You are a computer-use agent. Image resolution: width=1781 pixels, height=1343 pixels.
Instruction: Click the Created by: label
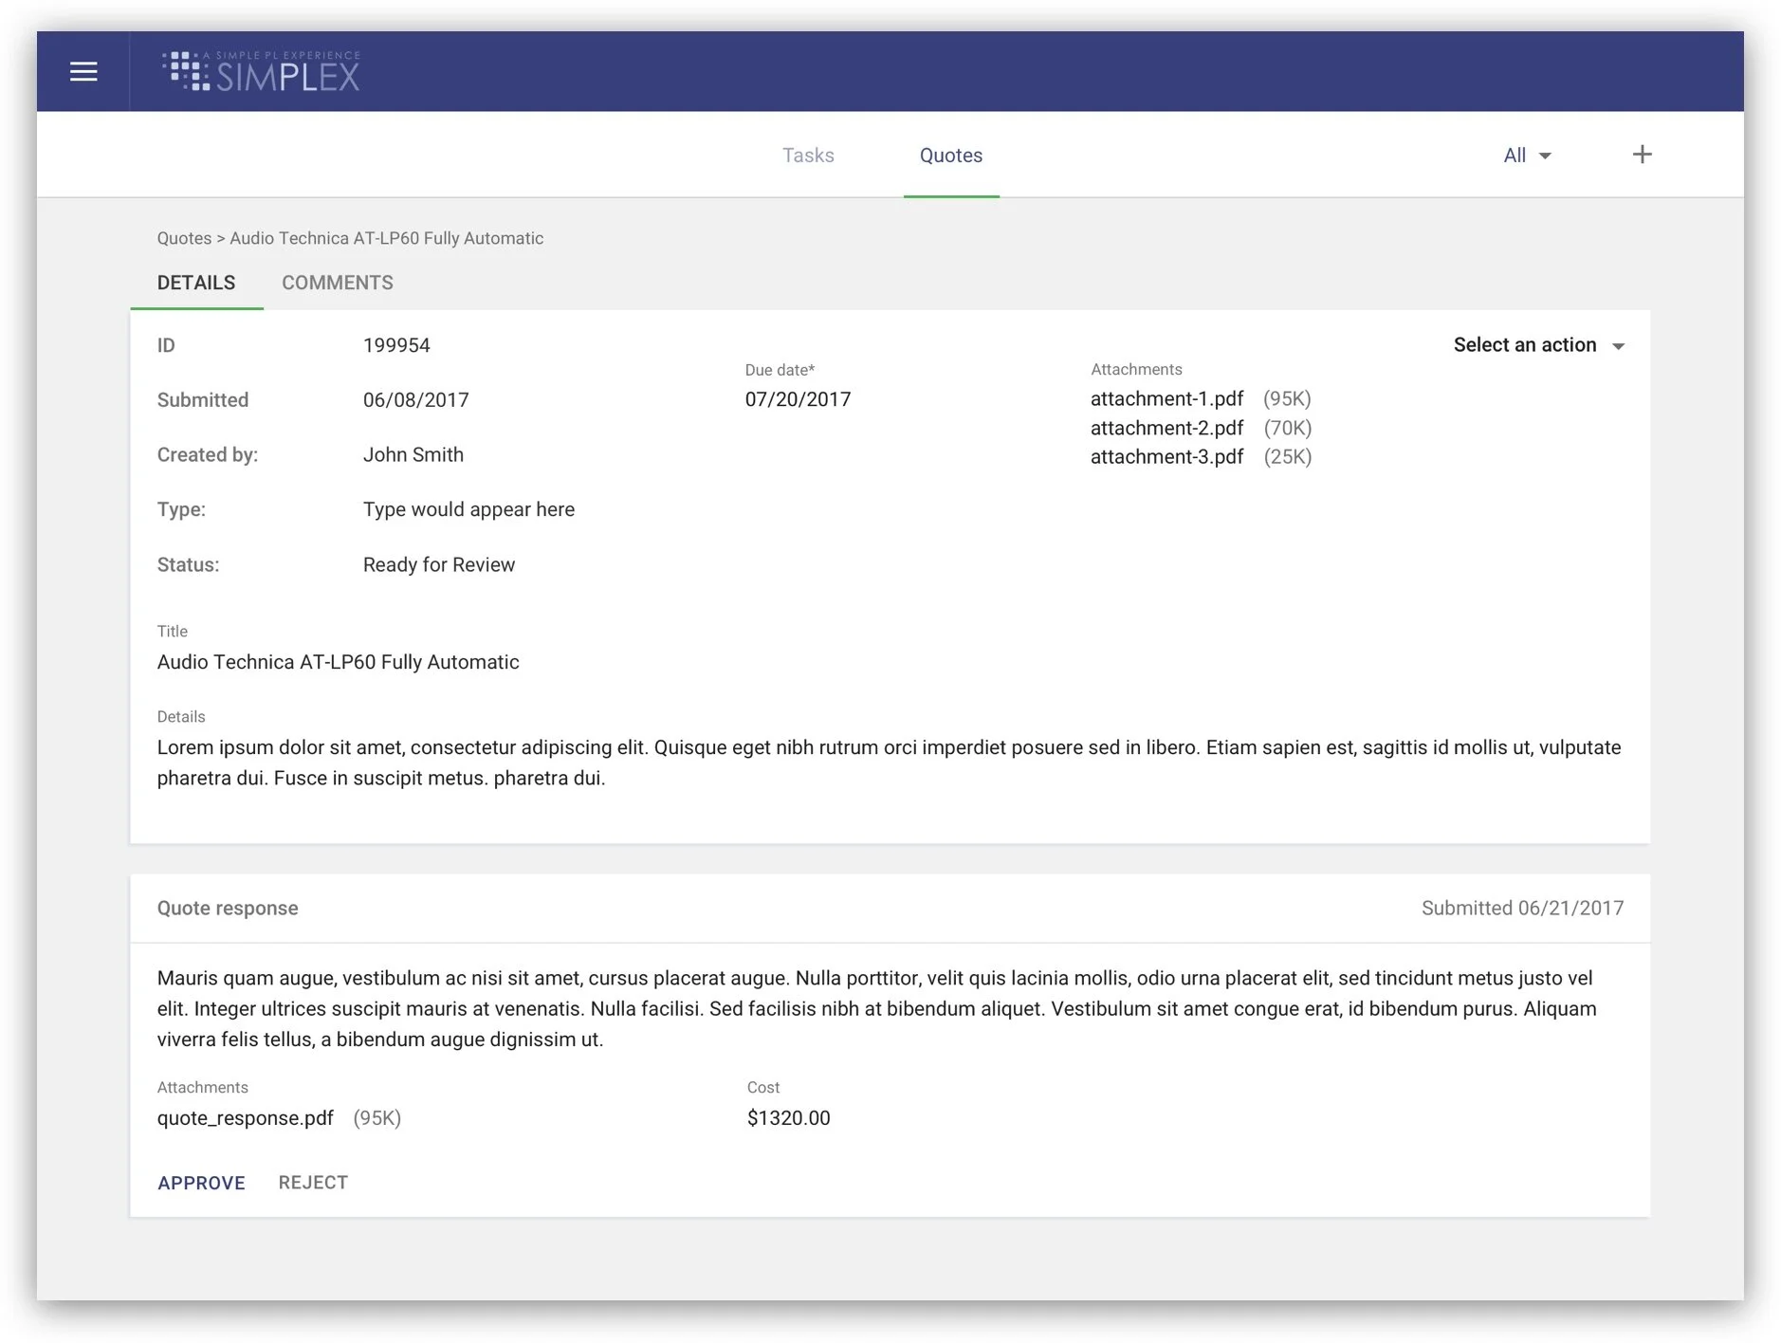pos(208,455)
